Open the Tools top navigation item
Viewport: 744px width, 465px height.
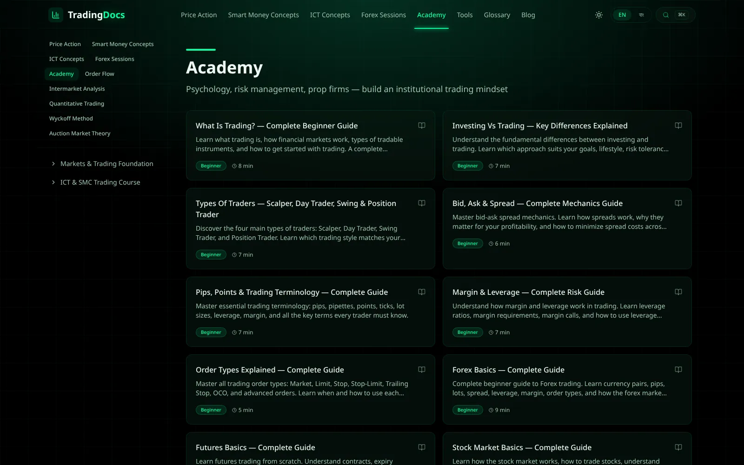coord(465,15)
